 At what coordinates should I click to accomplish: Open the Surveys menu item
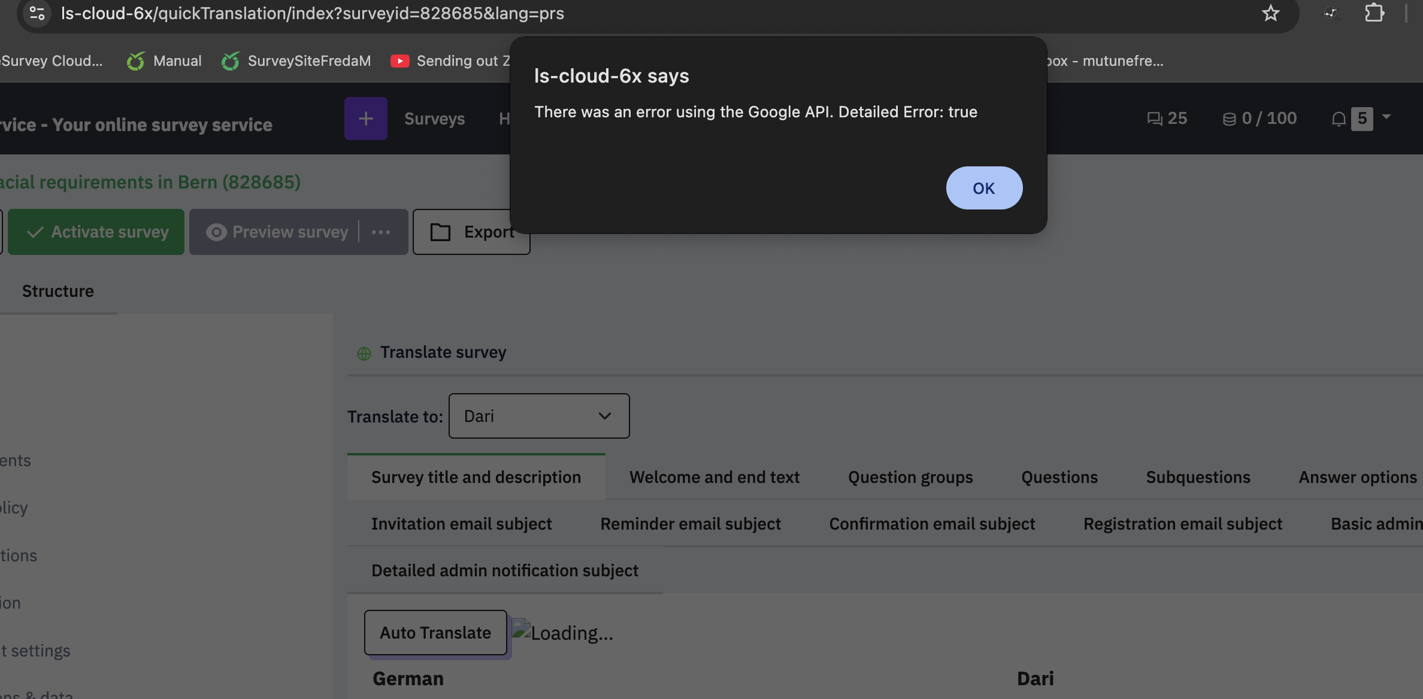(x=434, y=118)
